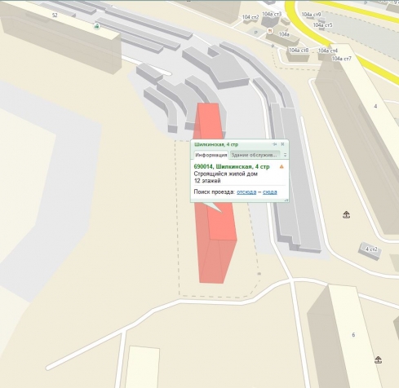Screen dimensions: 399x388
Task: Click the 690014, Шилкинская, 4 стр address heading
Action: (x=232, y=166)
